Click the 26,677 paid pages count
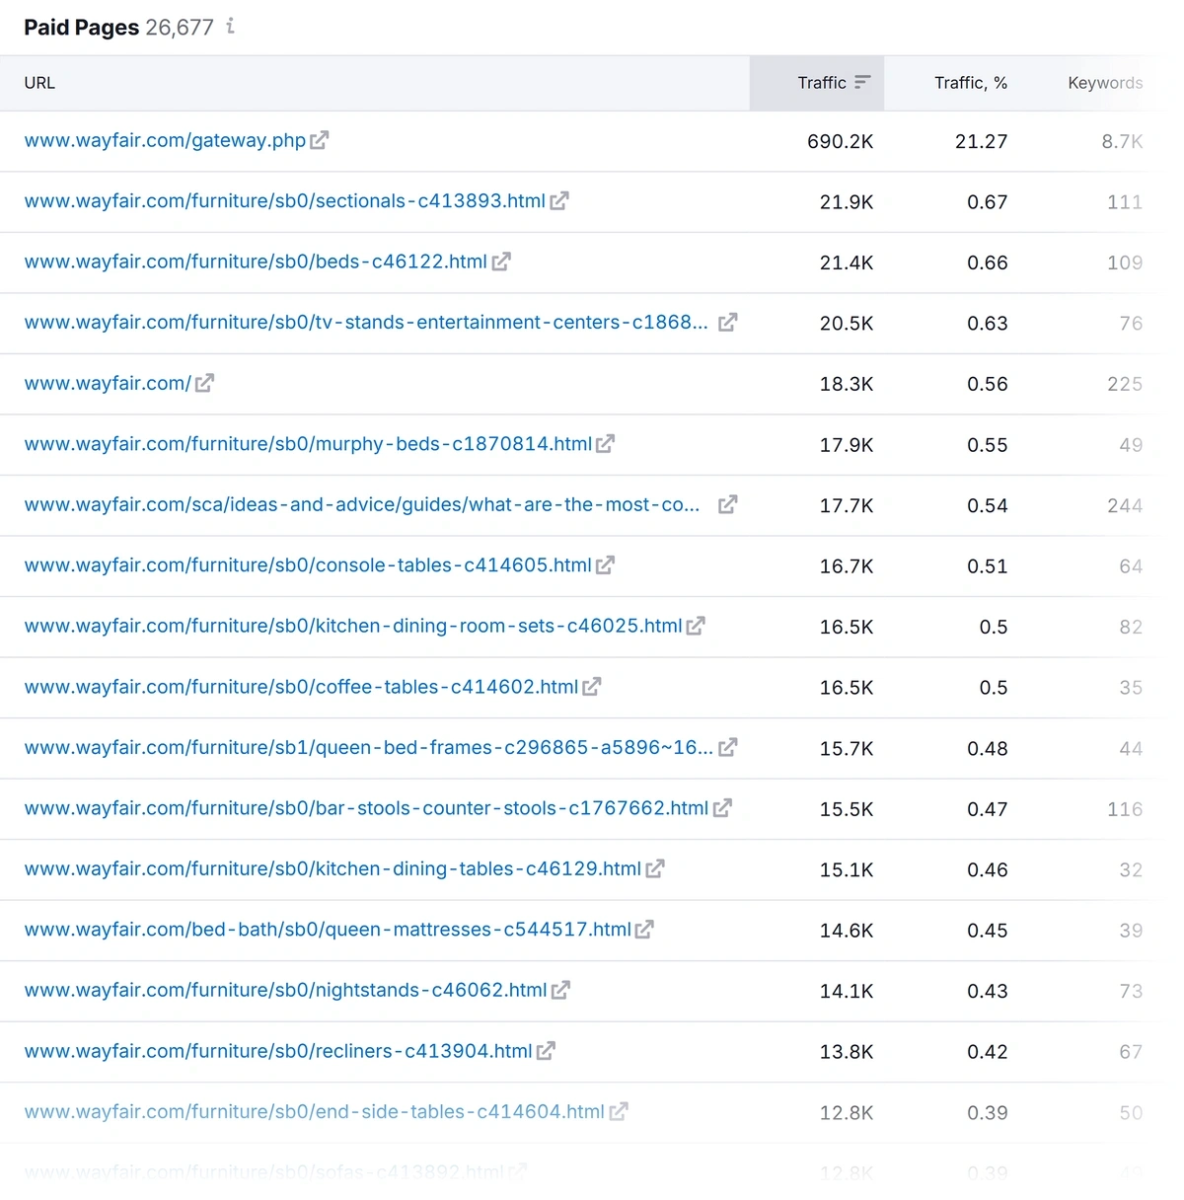This screenshot has width=1184, height=1200. (x=180, y=28)
